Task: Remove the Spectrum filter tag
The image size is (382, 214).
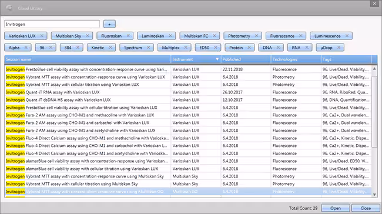Action: pos(148,48)
